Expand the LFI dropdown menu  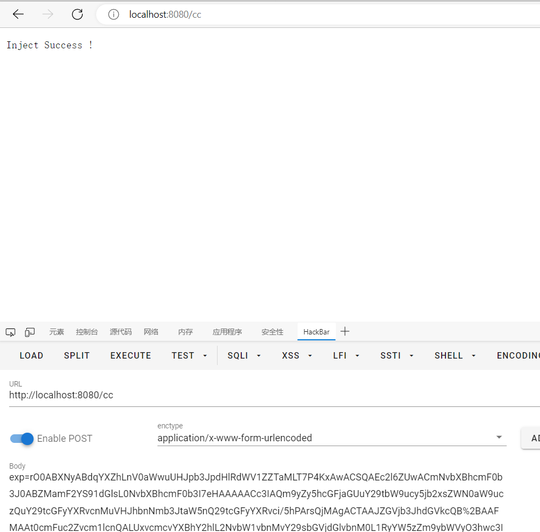tap(346, 355)
